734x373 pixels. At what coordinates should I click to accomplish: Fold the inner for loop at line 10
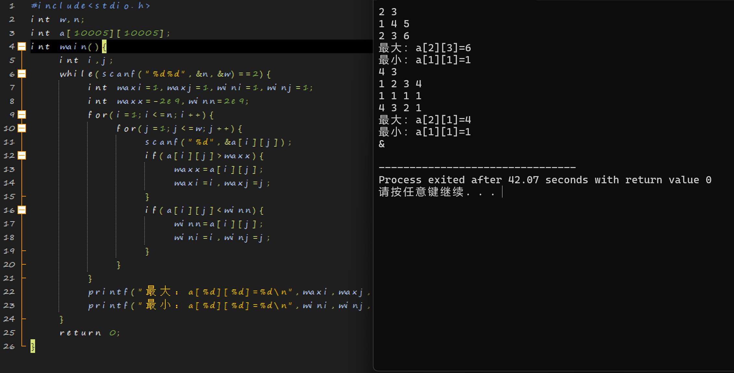(x=21, y=128)
